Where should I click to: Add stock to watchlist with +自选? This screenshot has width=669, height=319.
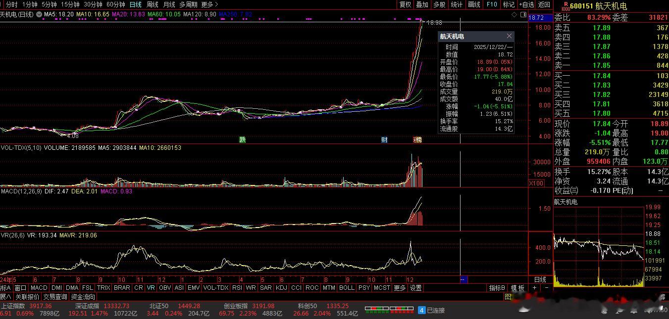(x=527, y=4)
